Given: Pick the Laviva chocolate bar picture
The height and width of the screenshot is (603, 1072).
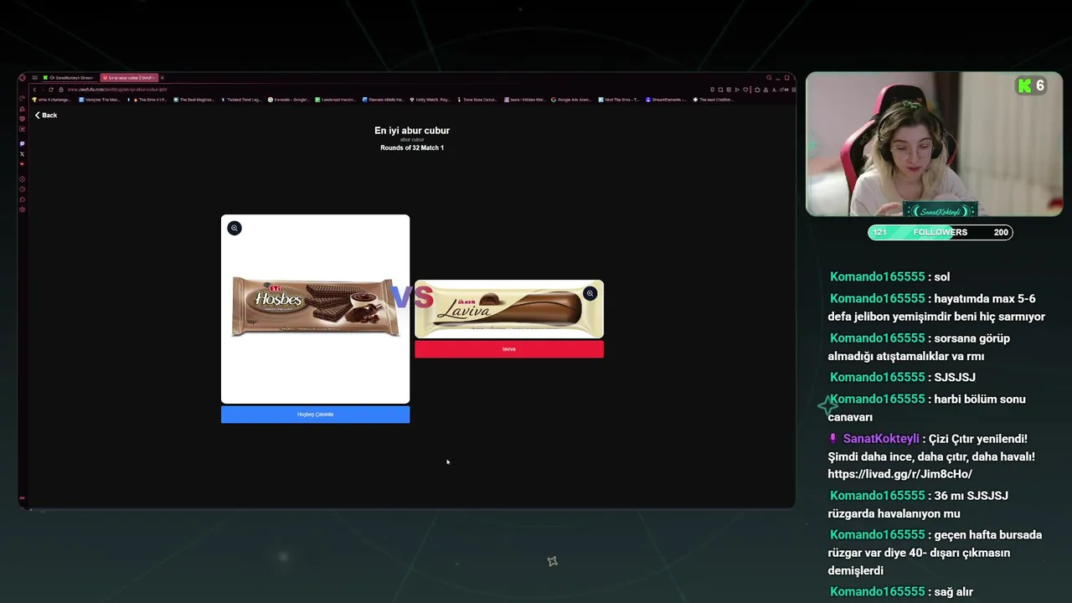Looking at the screenshot, I should [x=509, y=309].
